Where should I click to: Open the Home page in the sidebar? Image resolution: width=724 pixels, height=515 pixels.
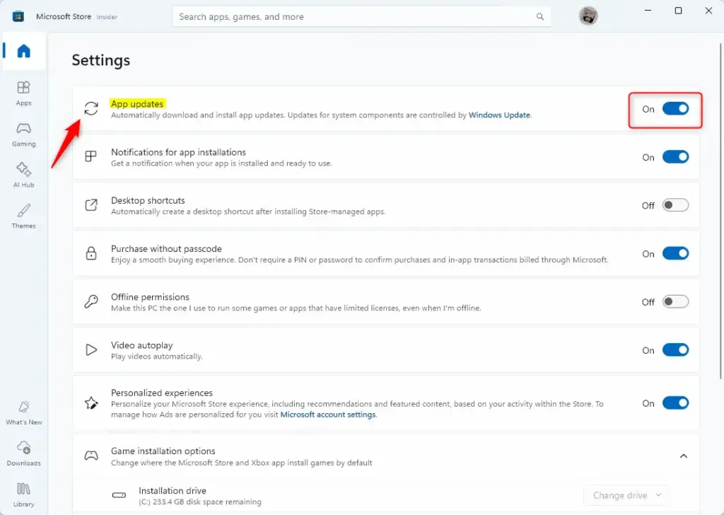(x=23, y=51)
